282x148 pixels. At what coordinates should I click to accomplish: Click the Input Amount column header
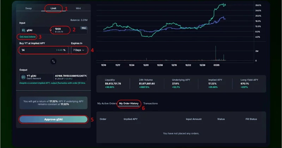[194, 119]
